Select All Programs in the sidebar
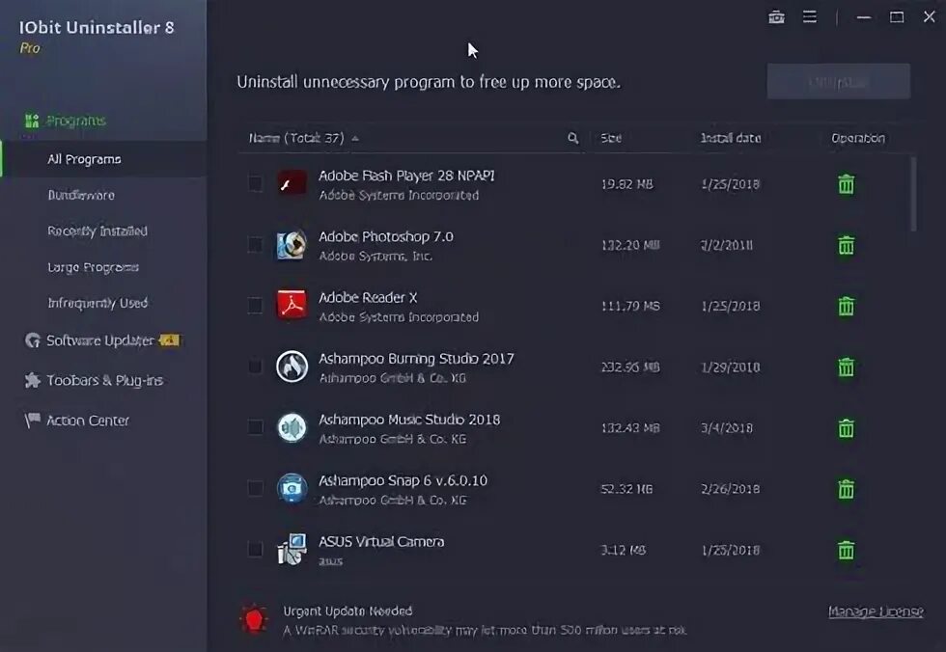 tap(84, 159)
